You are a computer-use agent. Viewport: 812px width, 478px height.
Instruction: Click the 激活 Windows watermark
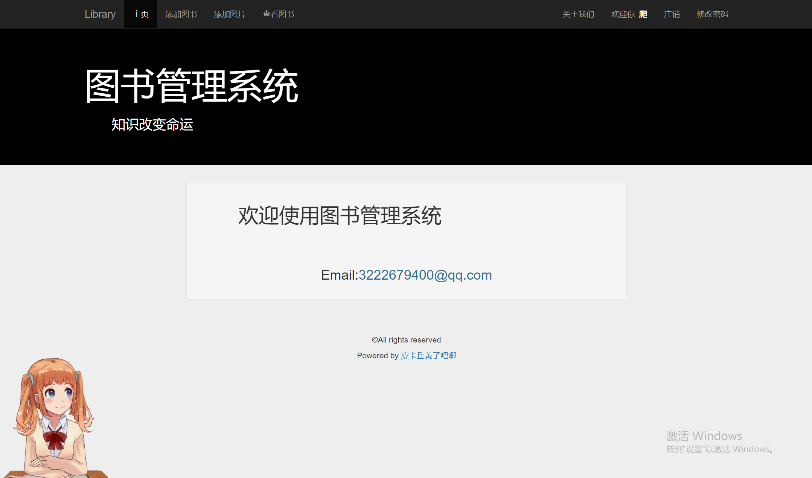704,436
